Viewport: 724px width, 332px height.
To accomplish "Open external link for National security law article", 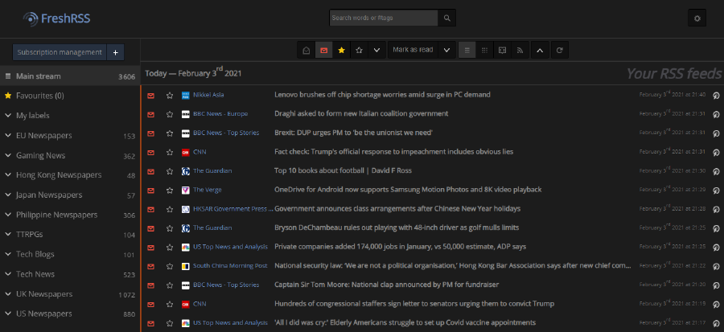I will pos(716,266).
